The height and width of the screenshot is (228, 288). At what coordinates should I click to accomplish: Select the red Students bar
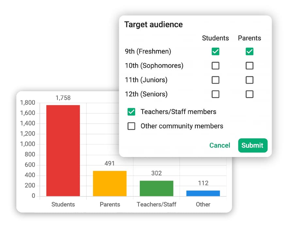pos(63,151)
